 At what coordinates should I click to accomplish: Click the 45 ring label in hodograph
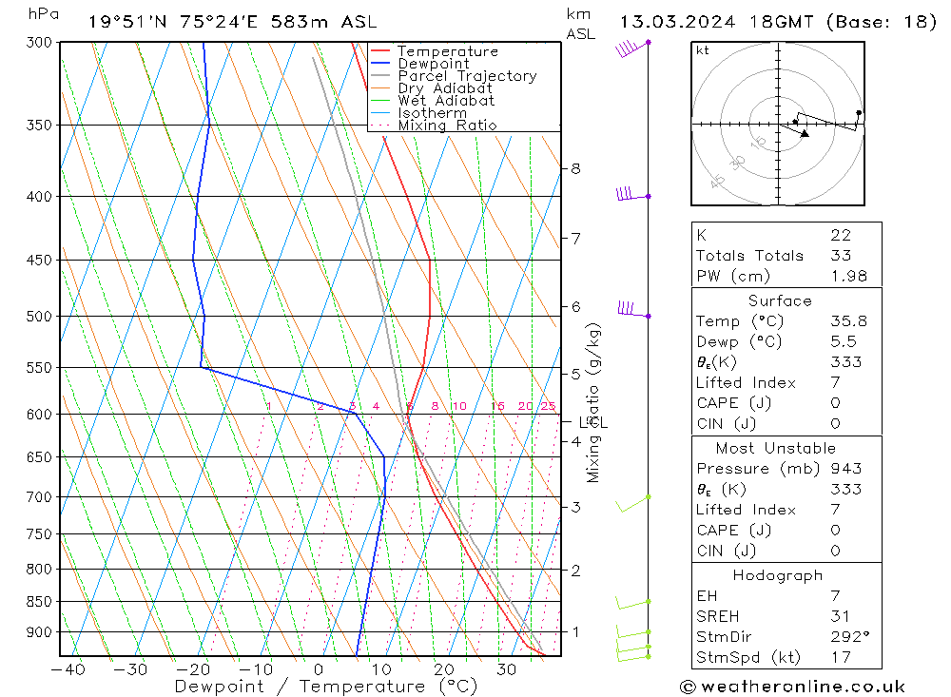[717, 181]
